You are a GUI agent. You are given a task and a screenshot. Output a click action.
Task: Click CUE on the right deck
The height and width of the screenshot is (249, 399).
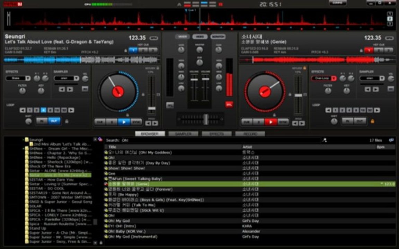247,122
